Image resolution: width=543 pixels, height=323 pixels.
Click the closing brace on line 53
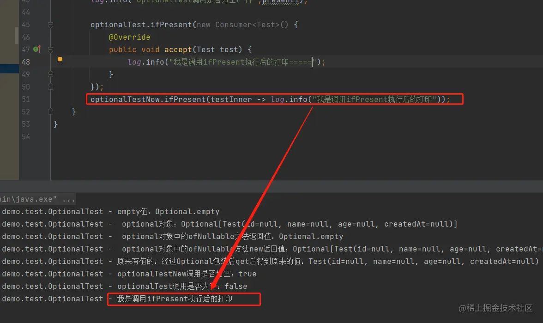pyautogui.click(x=56, y=124)
